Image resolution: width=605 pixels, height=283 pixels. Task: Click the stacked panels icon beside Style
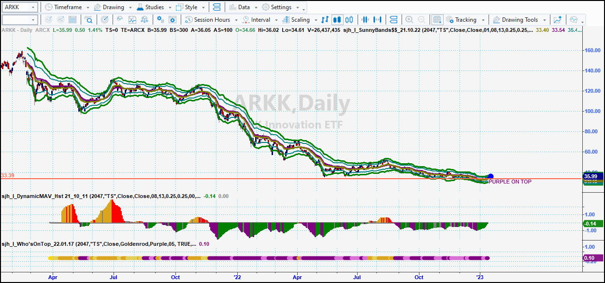(x=216, y=7)
